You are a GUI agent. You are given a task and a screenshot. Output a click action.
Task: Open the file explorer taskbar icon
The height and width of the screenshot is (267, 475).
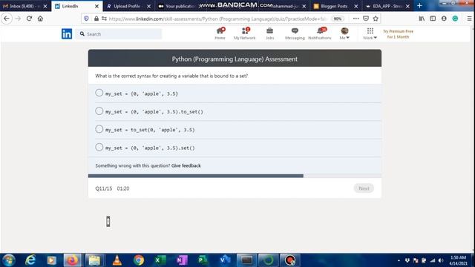(94, 260)
